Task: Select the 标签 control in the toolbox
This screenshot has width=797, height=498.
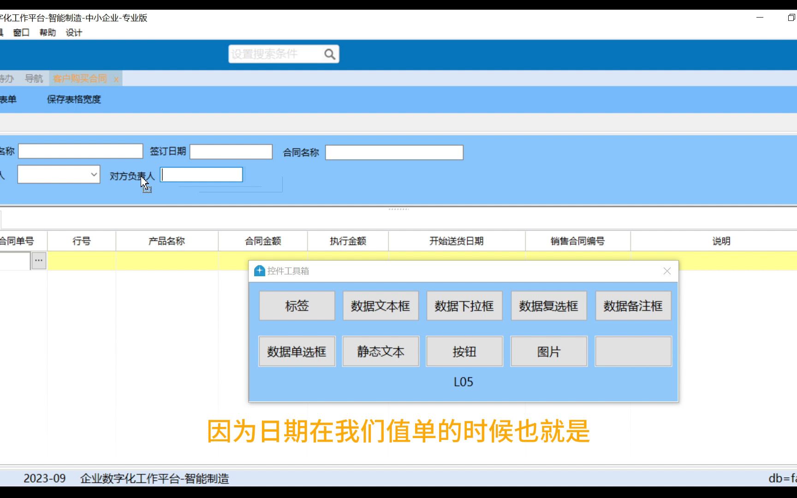Action: pos(297,305)
